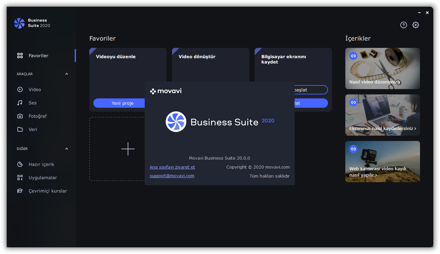440x254 pixels.
Task: Open Ekranınızı nasıl kaydedersiniz thumbnail
Action: point(383,115)
